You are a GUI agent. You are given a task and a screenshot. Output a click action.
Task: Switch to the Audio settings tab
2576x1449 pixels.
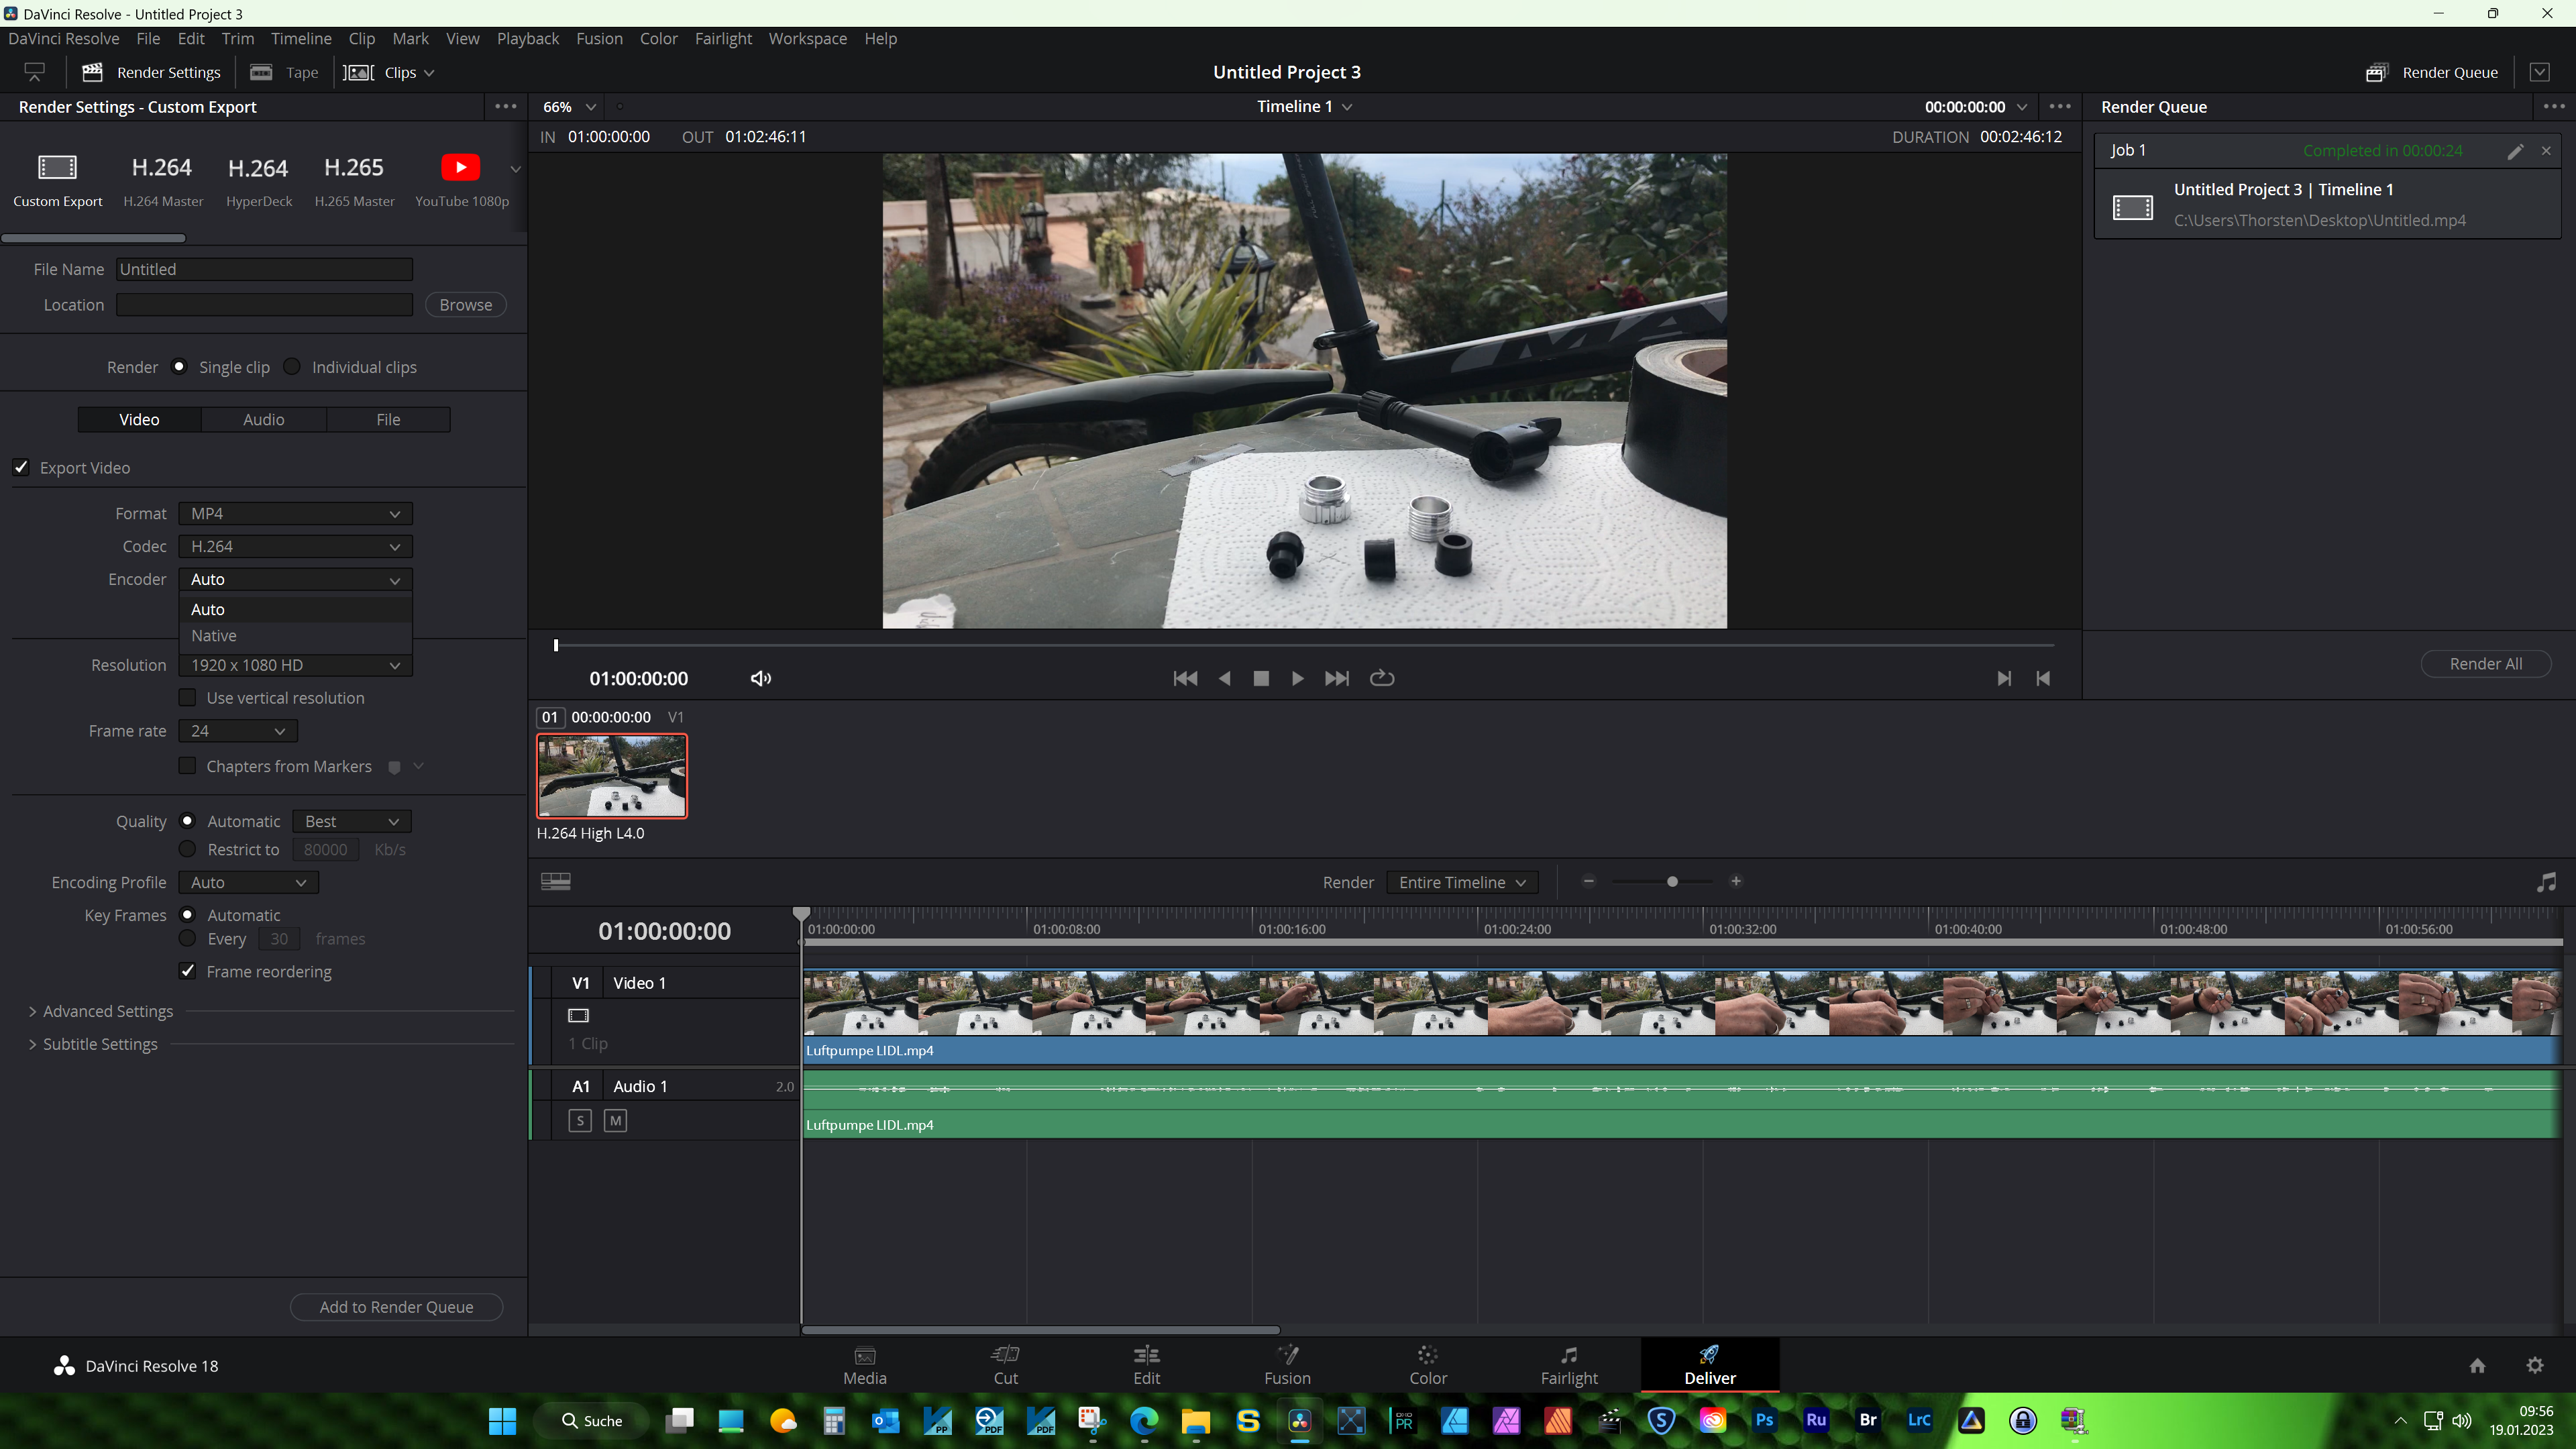point(263,419)
